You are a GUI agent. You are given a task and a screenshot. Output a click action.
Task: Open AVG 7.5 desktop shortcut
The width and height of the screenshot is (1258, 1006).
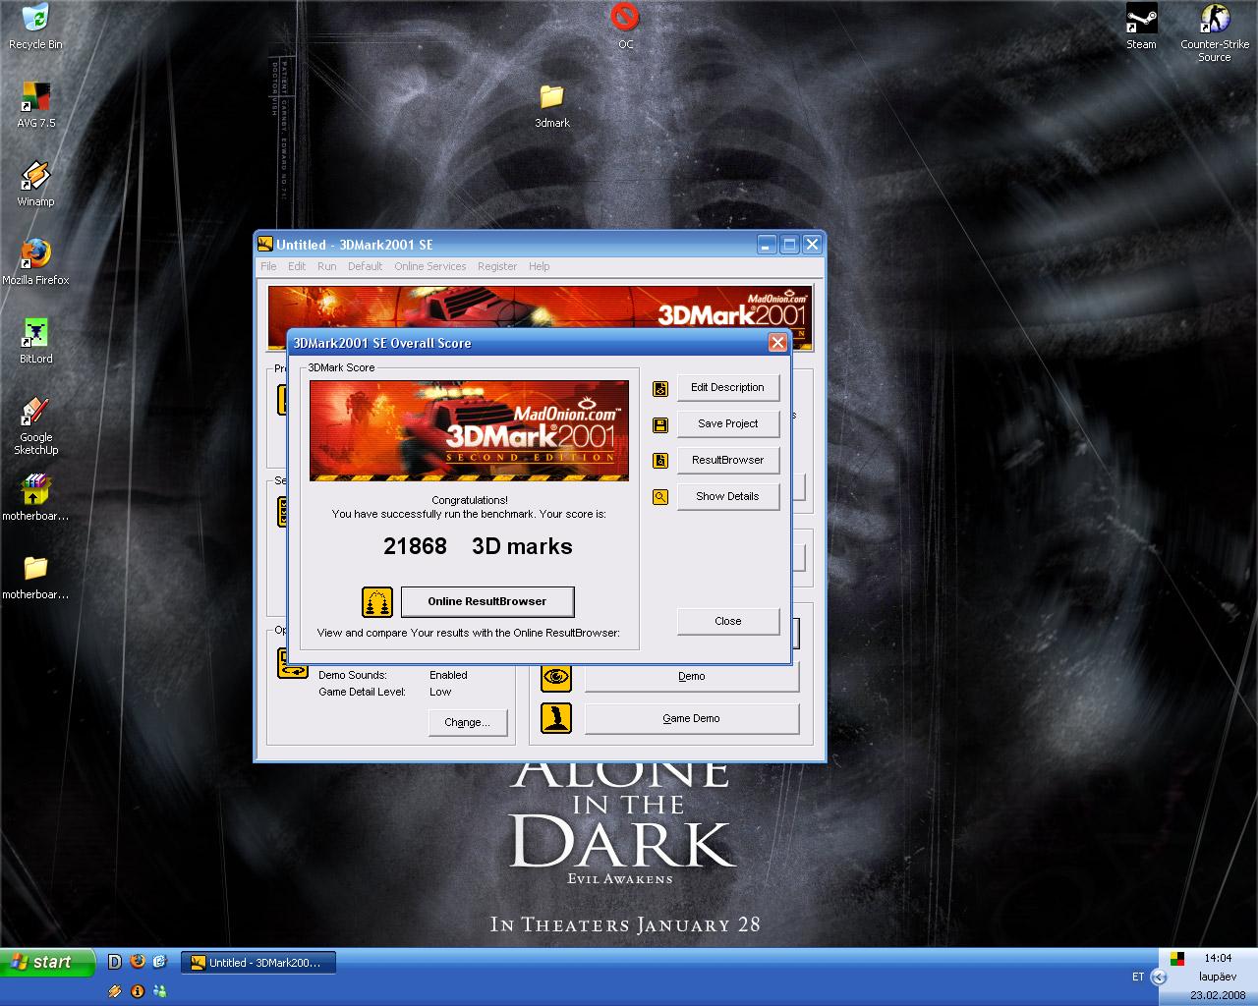click(35, 105)
